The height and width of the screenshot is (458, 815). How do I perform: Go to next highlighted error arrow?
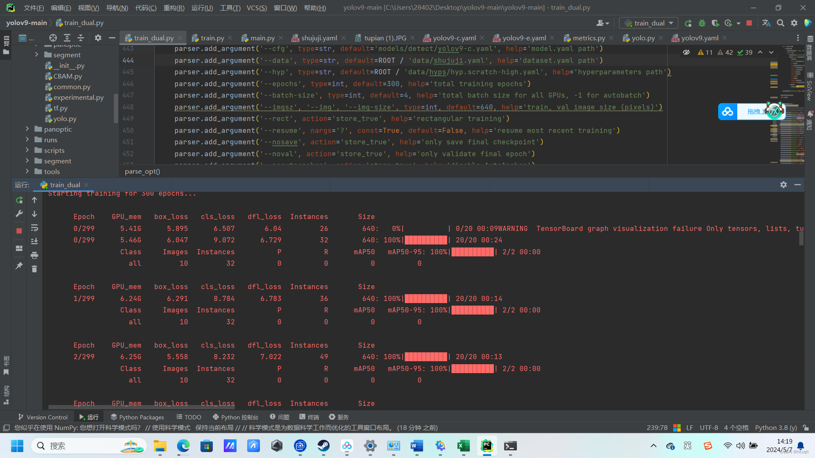tap(771, 52)
